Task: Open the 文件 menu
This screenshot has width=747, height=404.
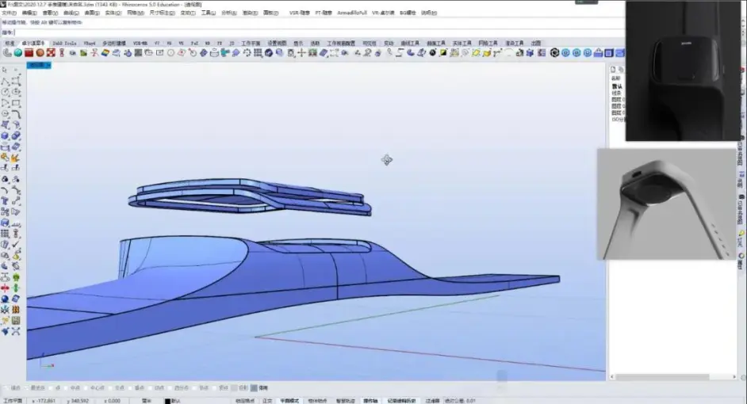Action: point(9,13)
